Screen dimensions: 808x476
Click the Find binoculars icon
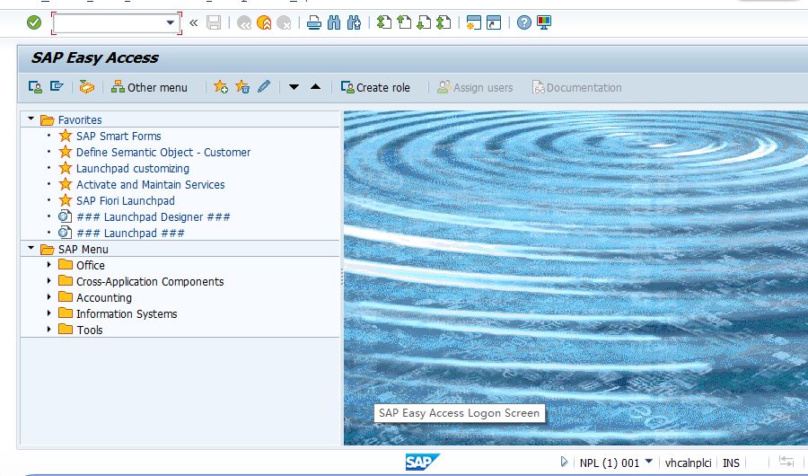tap(334, 22)
